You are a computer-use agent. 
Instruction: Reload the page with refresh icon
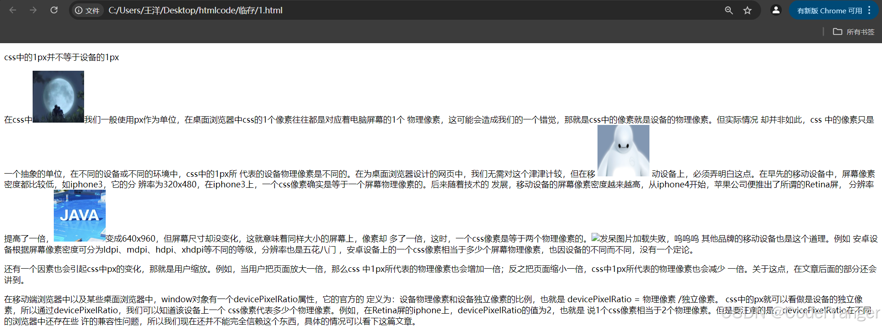(x=54, y=10)
